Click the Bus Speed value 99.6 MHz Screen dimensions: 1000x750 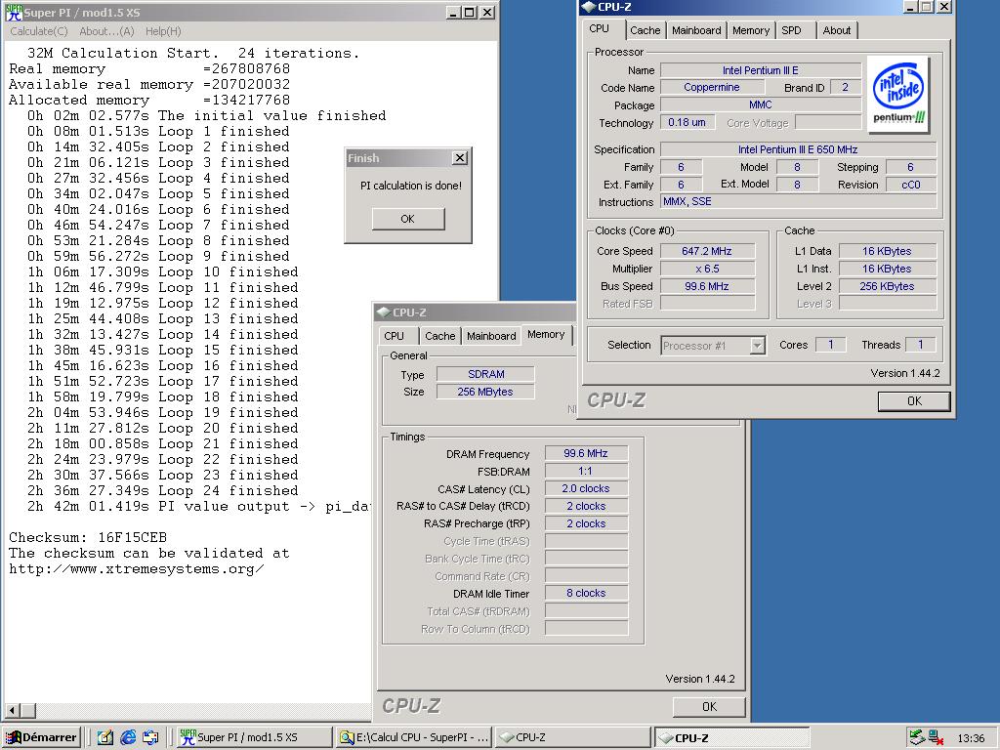pos(707,286)
